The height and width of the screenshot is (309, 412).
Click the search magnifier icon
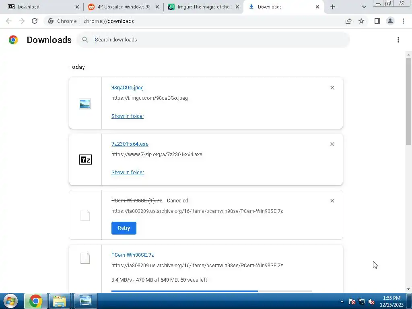(x=85, y=40)
